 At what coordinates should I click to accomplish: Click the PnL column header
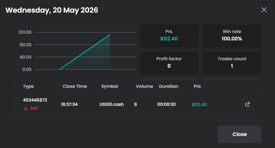click(197, 86)
